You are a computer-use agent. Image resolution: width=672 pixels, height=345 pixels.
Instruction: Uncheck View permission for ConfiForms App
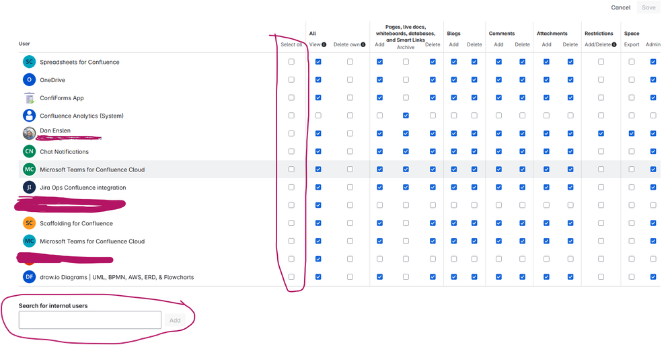tap(318, 98)
